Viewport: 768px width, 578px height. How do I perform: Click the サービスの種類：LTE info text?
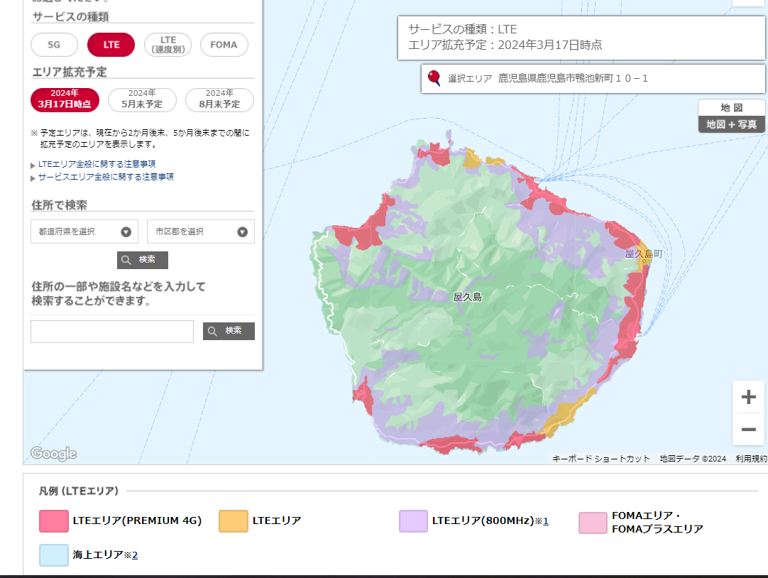462,29
